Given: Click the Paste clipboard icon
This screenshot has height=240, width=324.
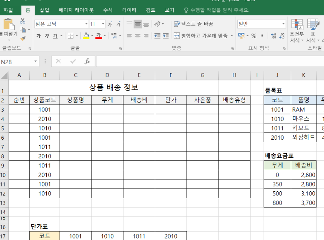Looking at the screenshot, I should [x=8, y=24].
